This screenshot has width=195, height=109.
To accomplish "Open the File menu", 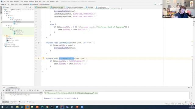I will [5, 2].
